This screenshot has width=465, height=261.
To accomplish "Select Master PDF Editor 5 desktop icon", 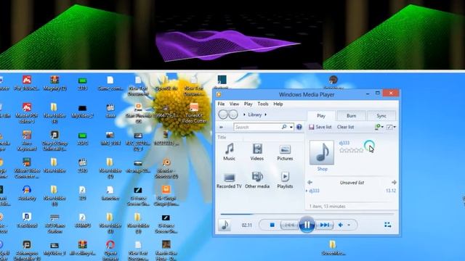I will [x=27, y=113].
